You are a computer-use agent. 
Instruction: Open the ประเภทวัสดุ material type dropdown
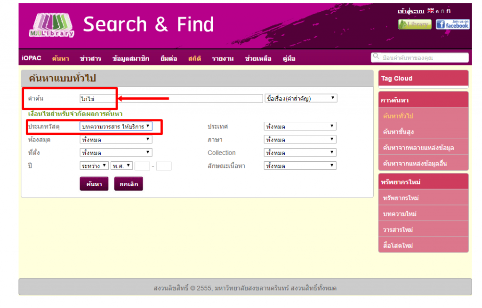tap(119, 126)
